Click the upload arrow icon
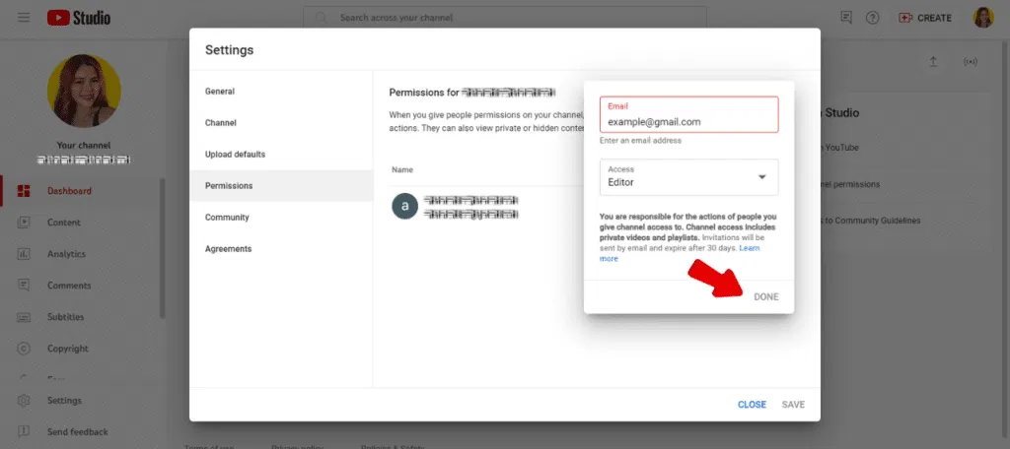This screenshot has width=1010, height=449. click(933, 62)
